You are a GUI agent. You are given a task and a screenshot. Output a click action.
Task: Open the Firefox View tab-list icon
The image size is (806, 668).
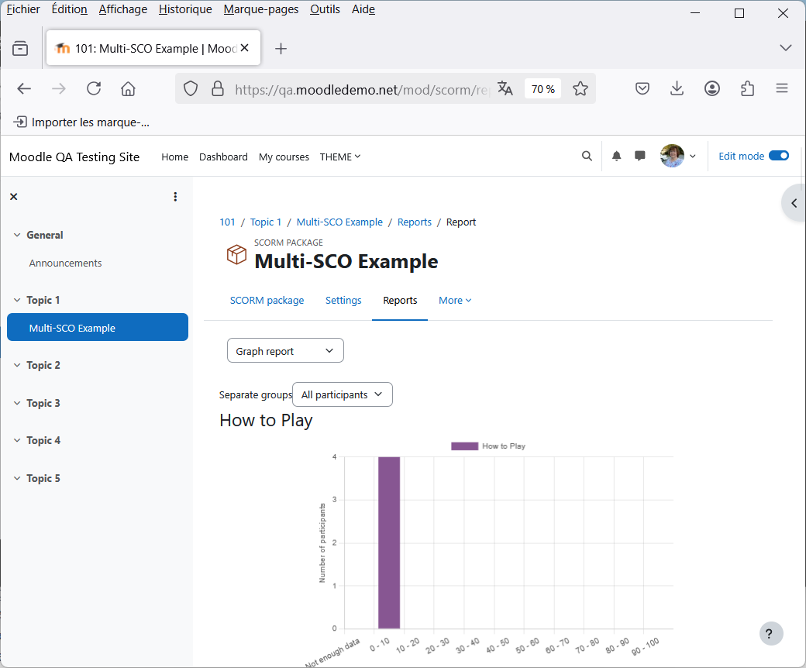pos(20,48)
